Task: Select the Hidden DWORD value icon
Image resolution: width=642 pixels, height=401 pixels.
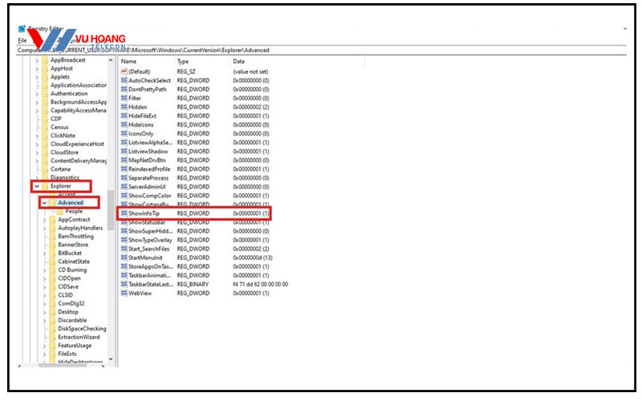Action: point(124,107)
